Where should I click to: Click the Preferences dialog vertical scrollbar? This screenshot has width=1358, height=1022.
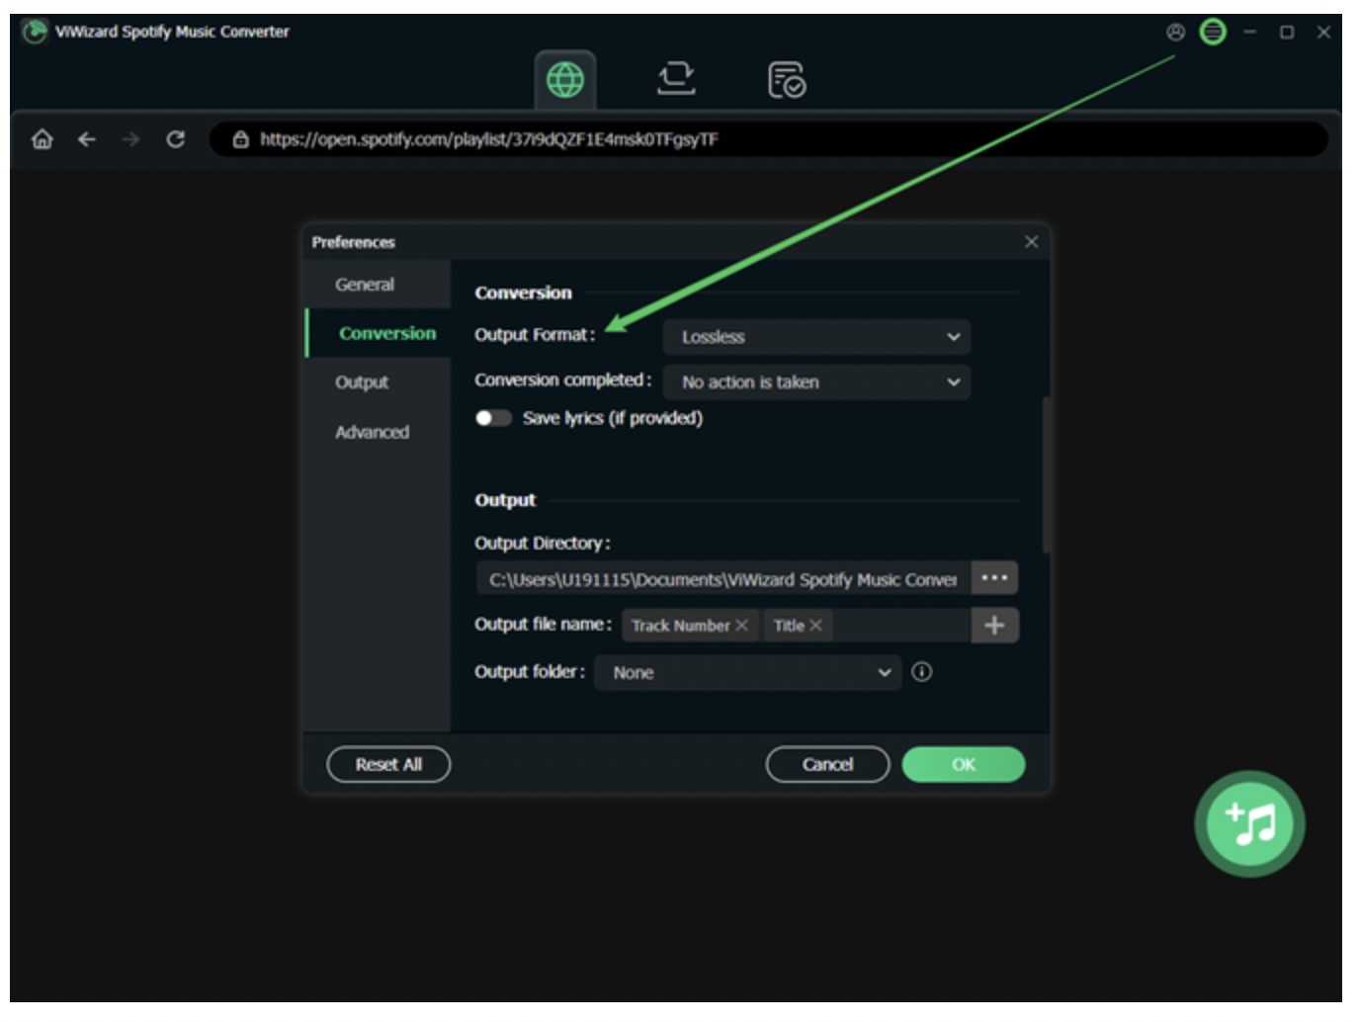pyautogui.click(x=1046, y=474)
